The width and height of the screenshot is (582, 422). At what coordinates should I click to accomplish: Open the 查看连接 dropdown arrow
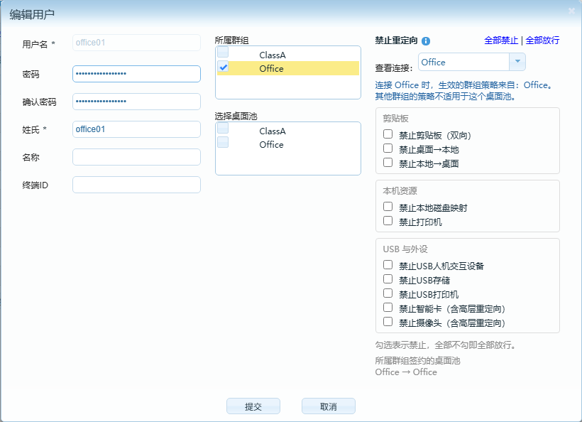(517, 62)
